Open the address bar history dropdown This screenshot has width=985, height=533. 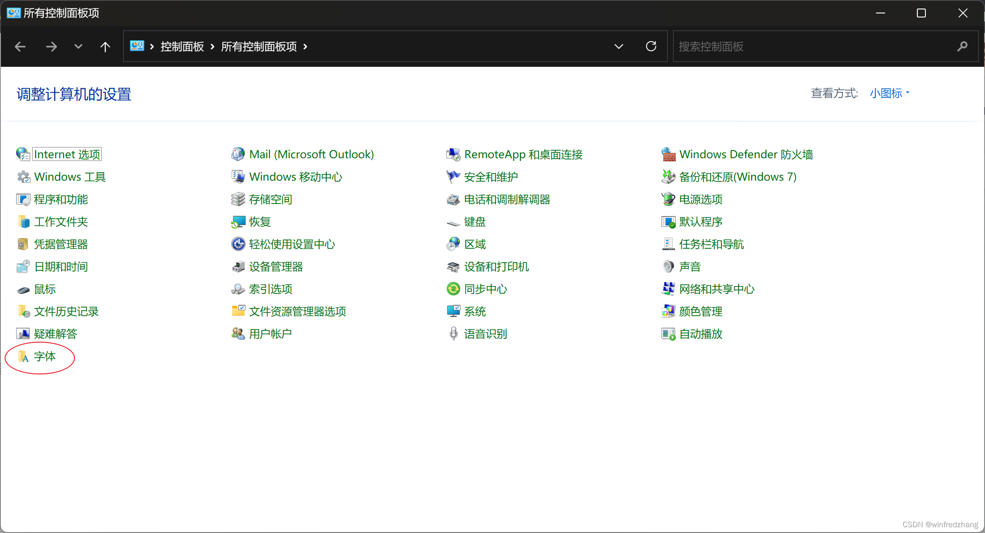point(618,46)
